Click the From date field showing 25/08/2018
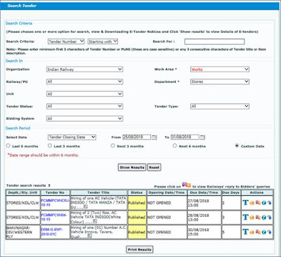The width and height of the screenshot is (281, 257). coord(136,137)
